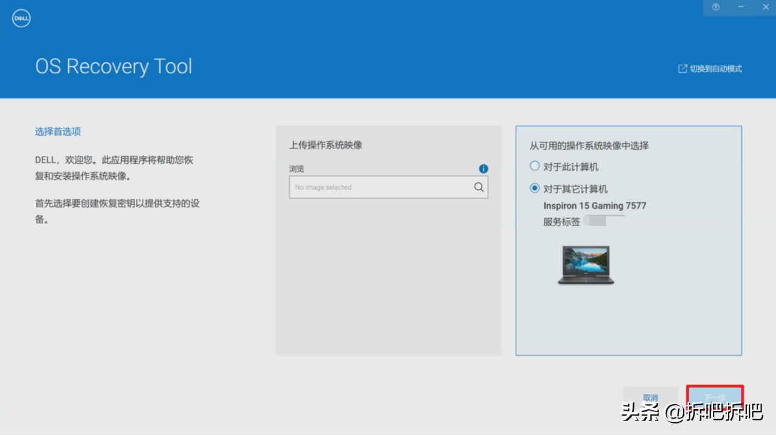Open 切换到自动模式 automatic mode link
This screenshot has width=776, height=435.
tap(715, 68)
